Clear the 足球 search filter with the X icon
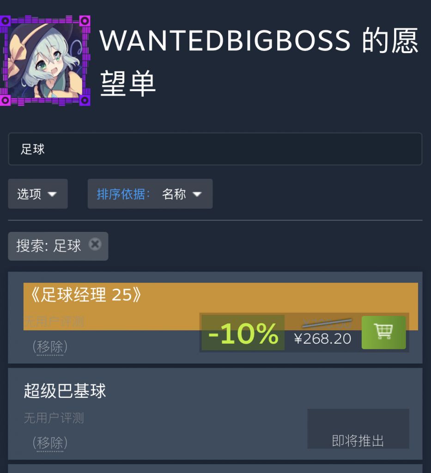 95,244
